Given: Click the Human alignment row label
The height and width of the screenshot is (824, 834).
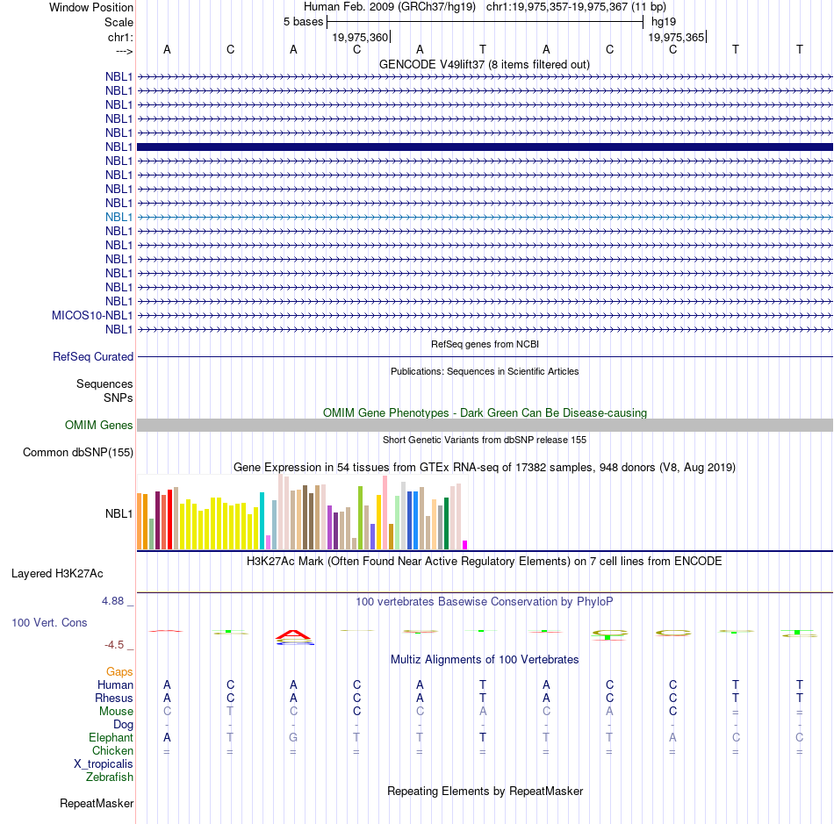Looking at the screenshot, I should 115,684.
